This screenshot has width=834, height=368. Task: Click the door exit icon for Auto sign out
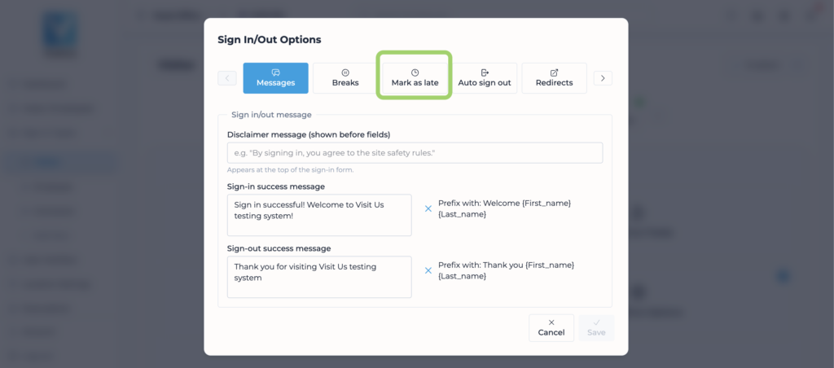click(x=485, y=72)
